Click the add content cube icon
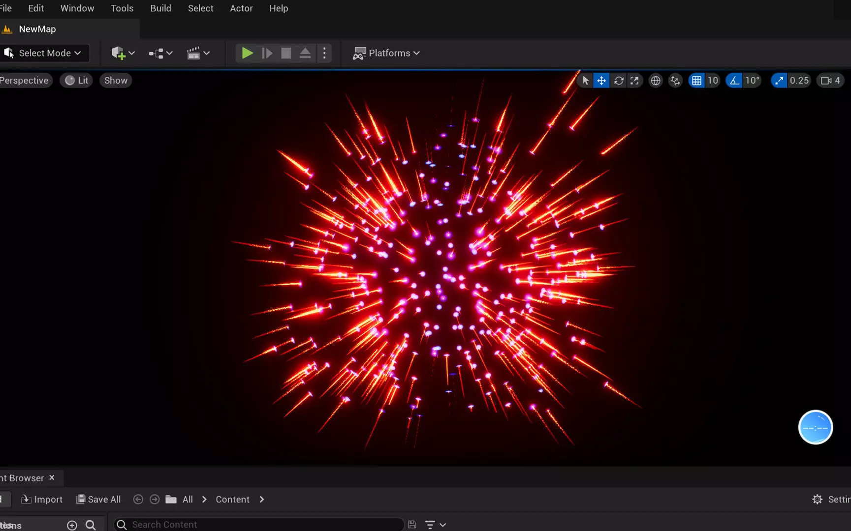This screenshot has height=531, width=851. click(118, 53)
